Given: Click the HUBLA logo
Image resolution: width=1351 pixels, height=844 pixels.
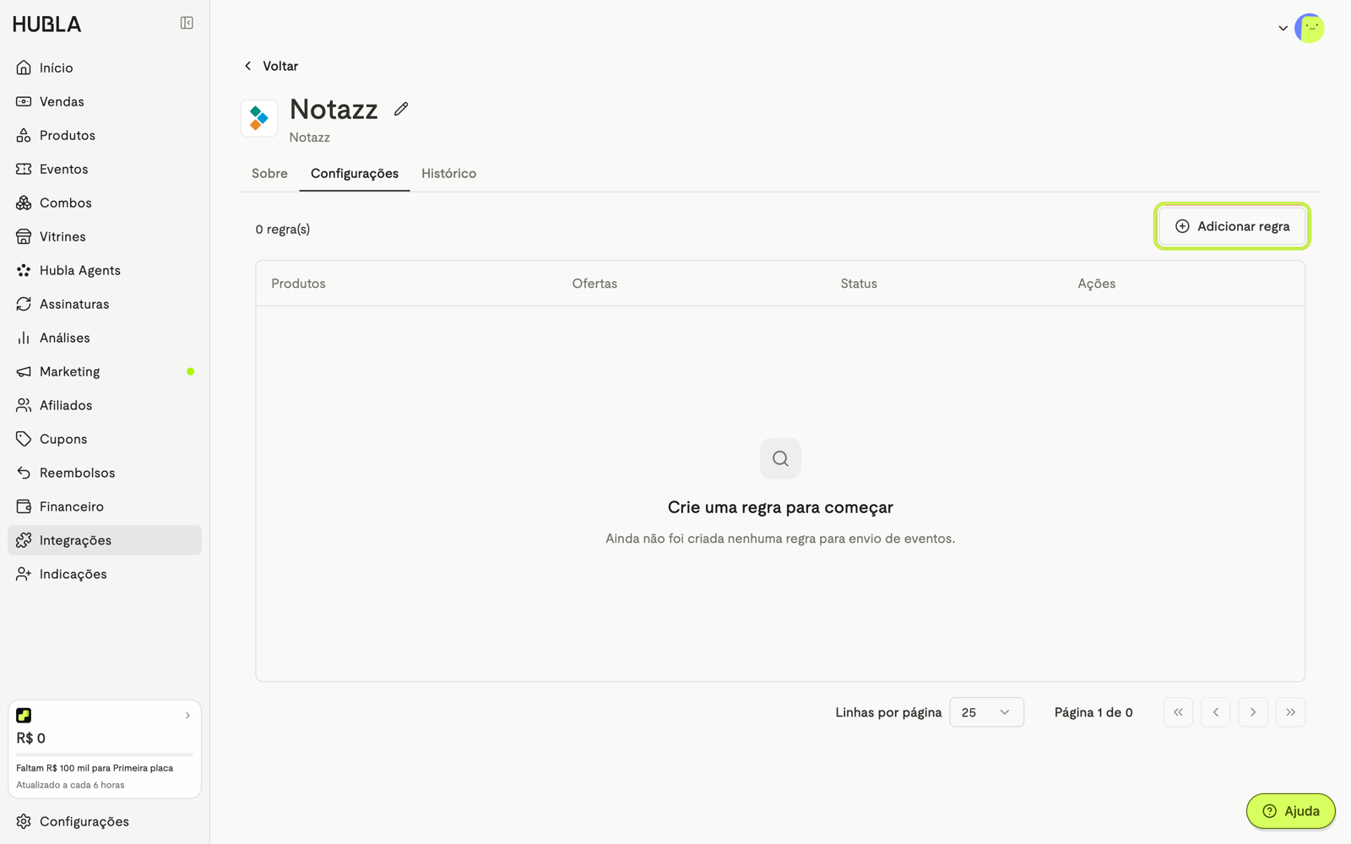Looking at the screenshot, I should [x=47, y=24].
